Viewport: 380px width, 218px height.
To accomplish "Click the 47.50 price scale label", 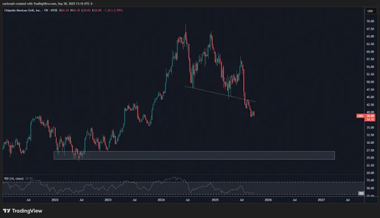I will tap(370, 90).
